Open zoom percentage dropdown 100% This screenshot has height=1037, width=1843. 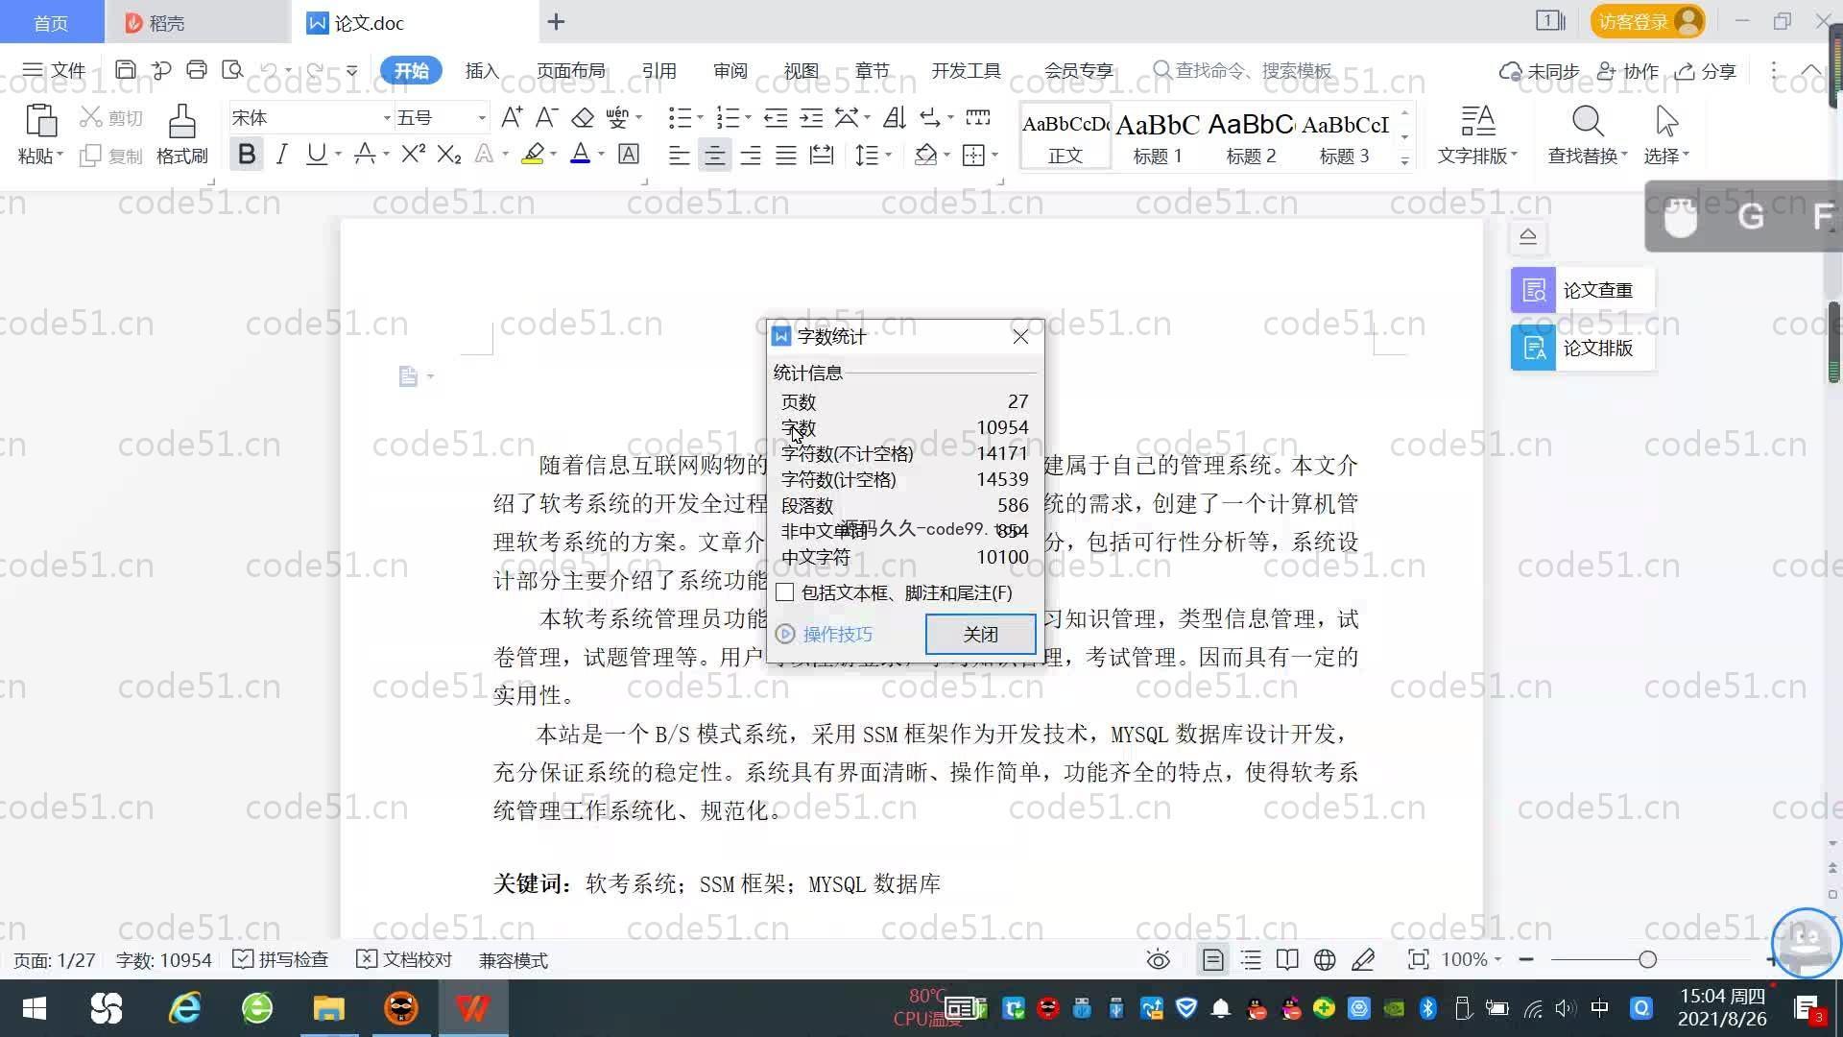click(1472, 959)
